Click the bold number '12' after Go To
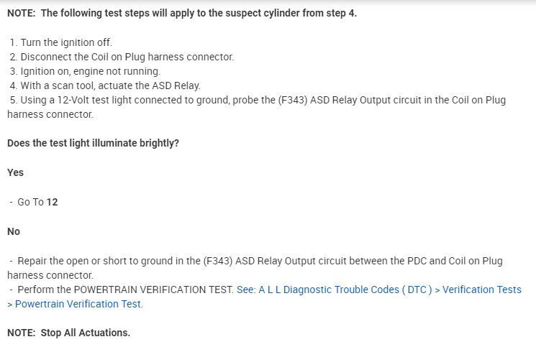This screenshot has width=536, height=347. click(52, 202)
